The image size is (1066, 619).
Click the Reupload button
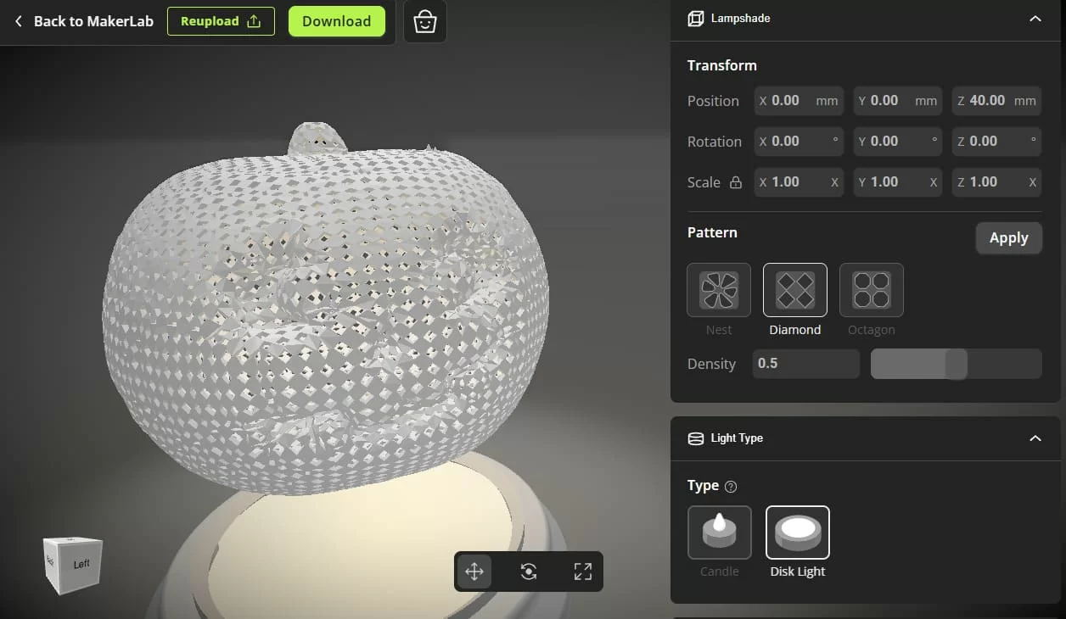(x=221, y=21)
